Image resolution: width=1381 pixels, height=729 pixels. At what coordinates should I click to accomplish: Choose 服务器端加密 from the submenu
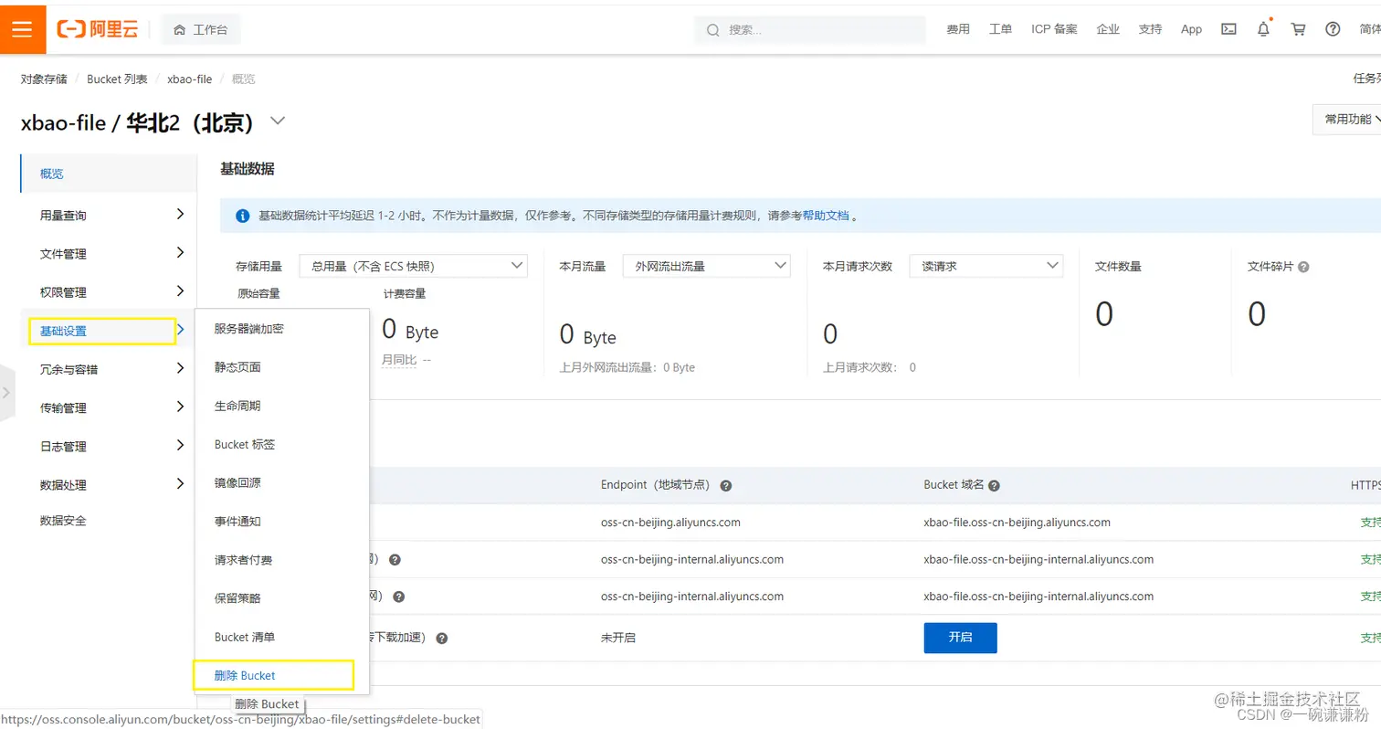click(x=249, y=329)
